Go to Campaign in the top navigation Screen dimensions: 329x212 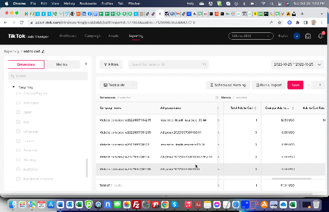pos(92,36)
